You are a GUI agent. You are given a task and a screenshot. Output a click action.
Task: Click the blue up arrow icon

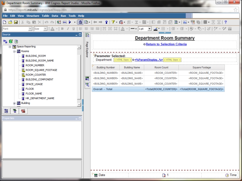[107, 22]
